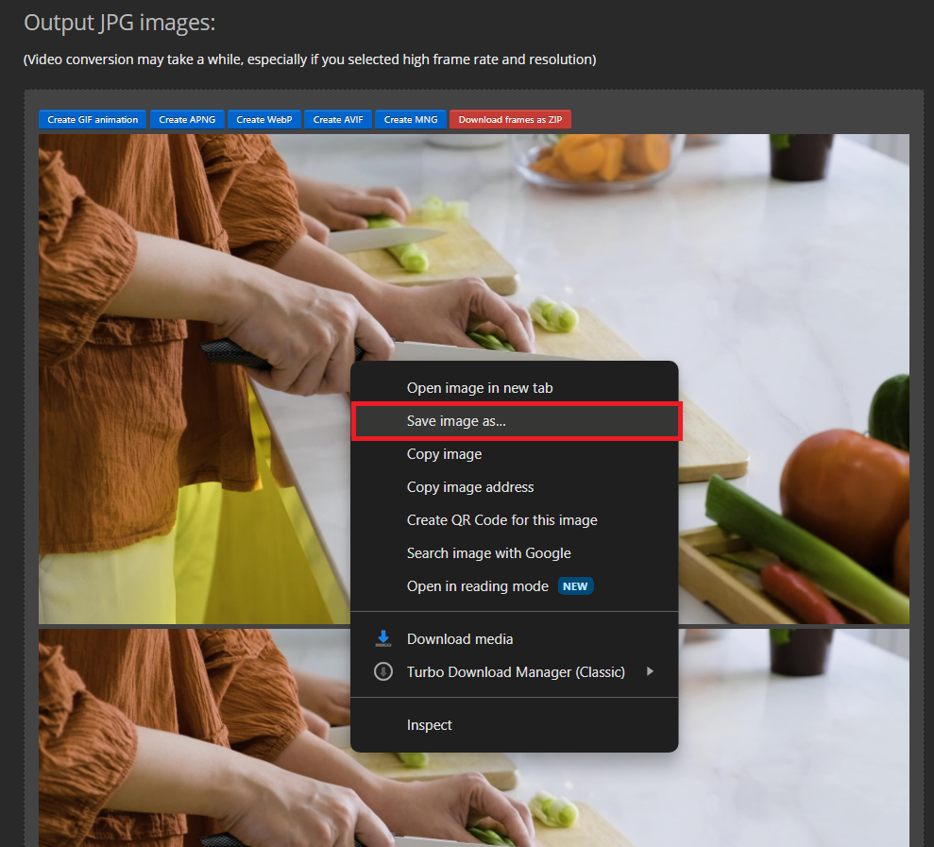
Task: Click the NEW badge next to reading mode
Action: [x=575, y=585]
